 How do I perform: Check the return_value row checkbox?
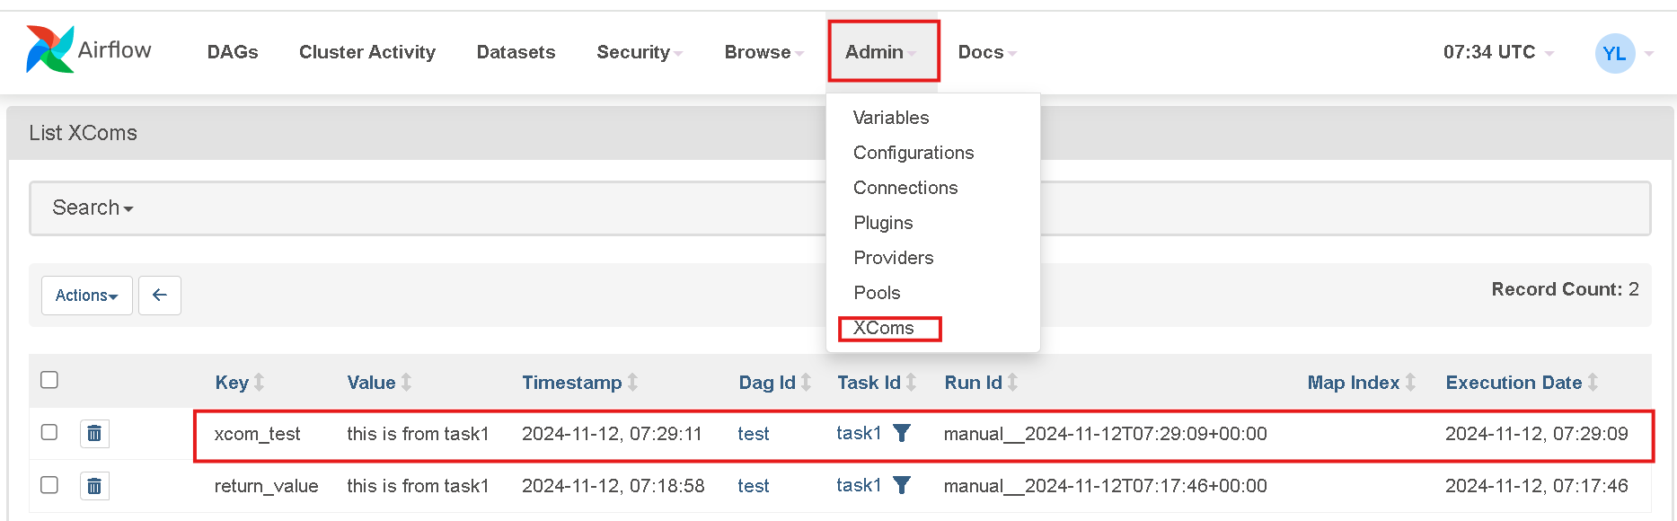[x=49, y=485]
